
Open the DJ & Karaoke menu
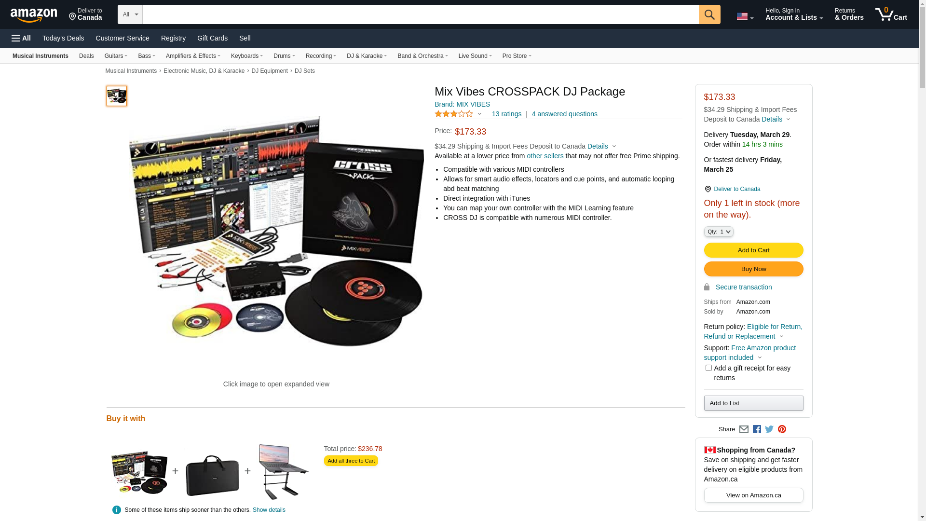[367, 56]
